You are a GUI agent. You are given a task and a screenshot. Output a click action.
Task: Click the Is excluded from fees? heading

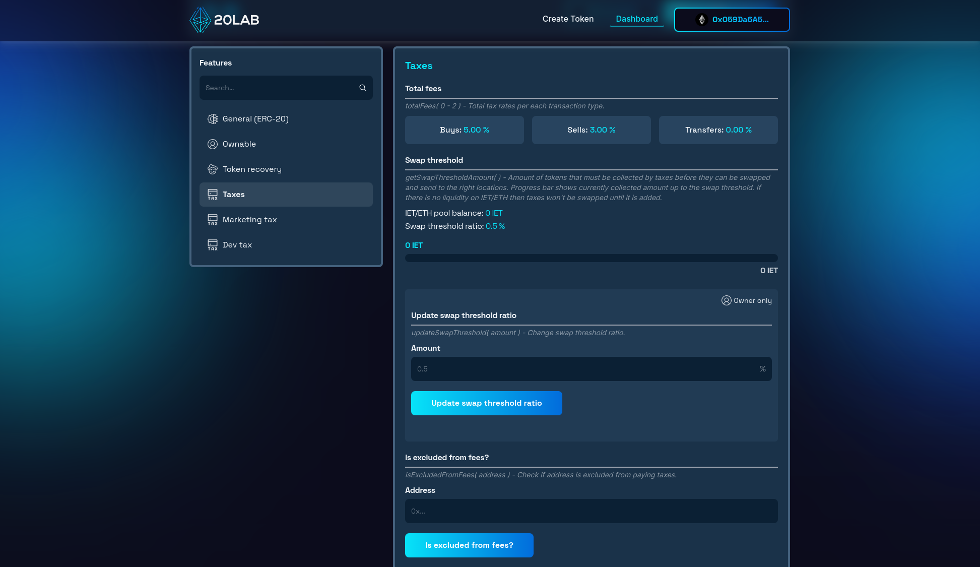(x=447, y=458)
